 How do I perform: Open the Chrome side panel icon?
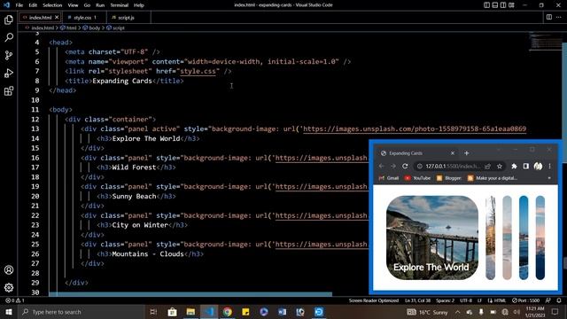(525, 166)
